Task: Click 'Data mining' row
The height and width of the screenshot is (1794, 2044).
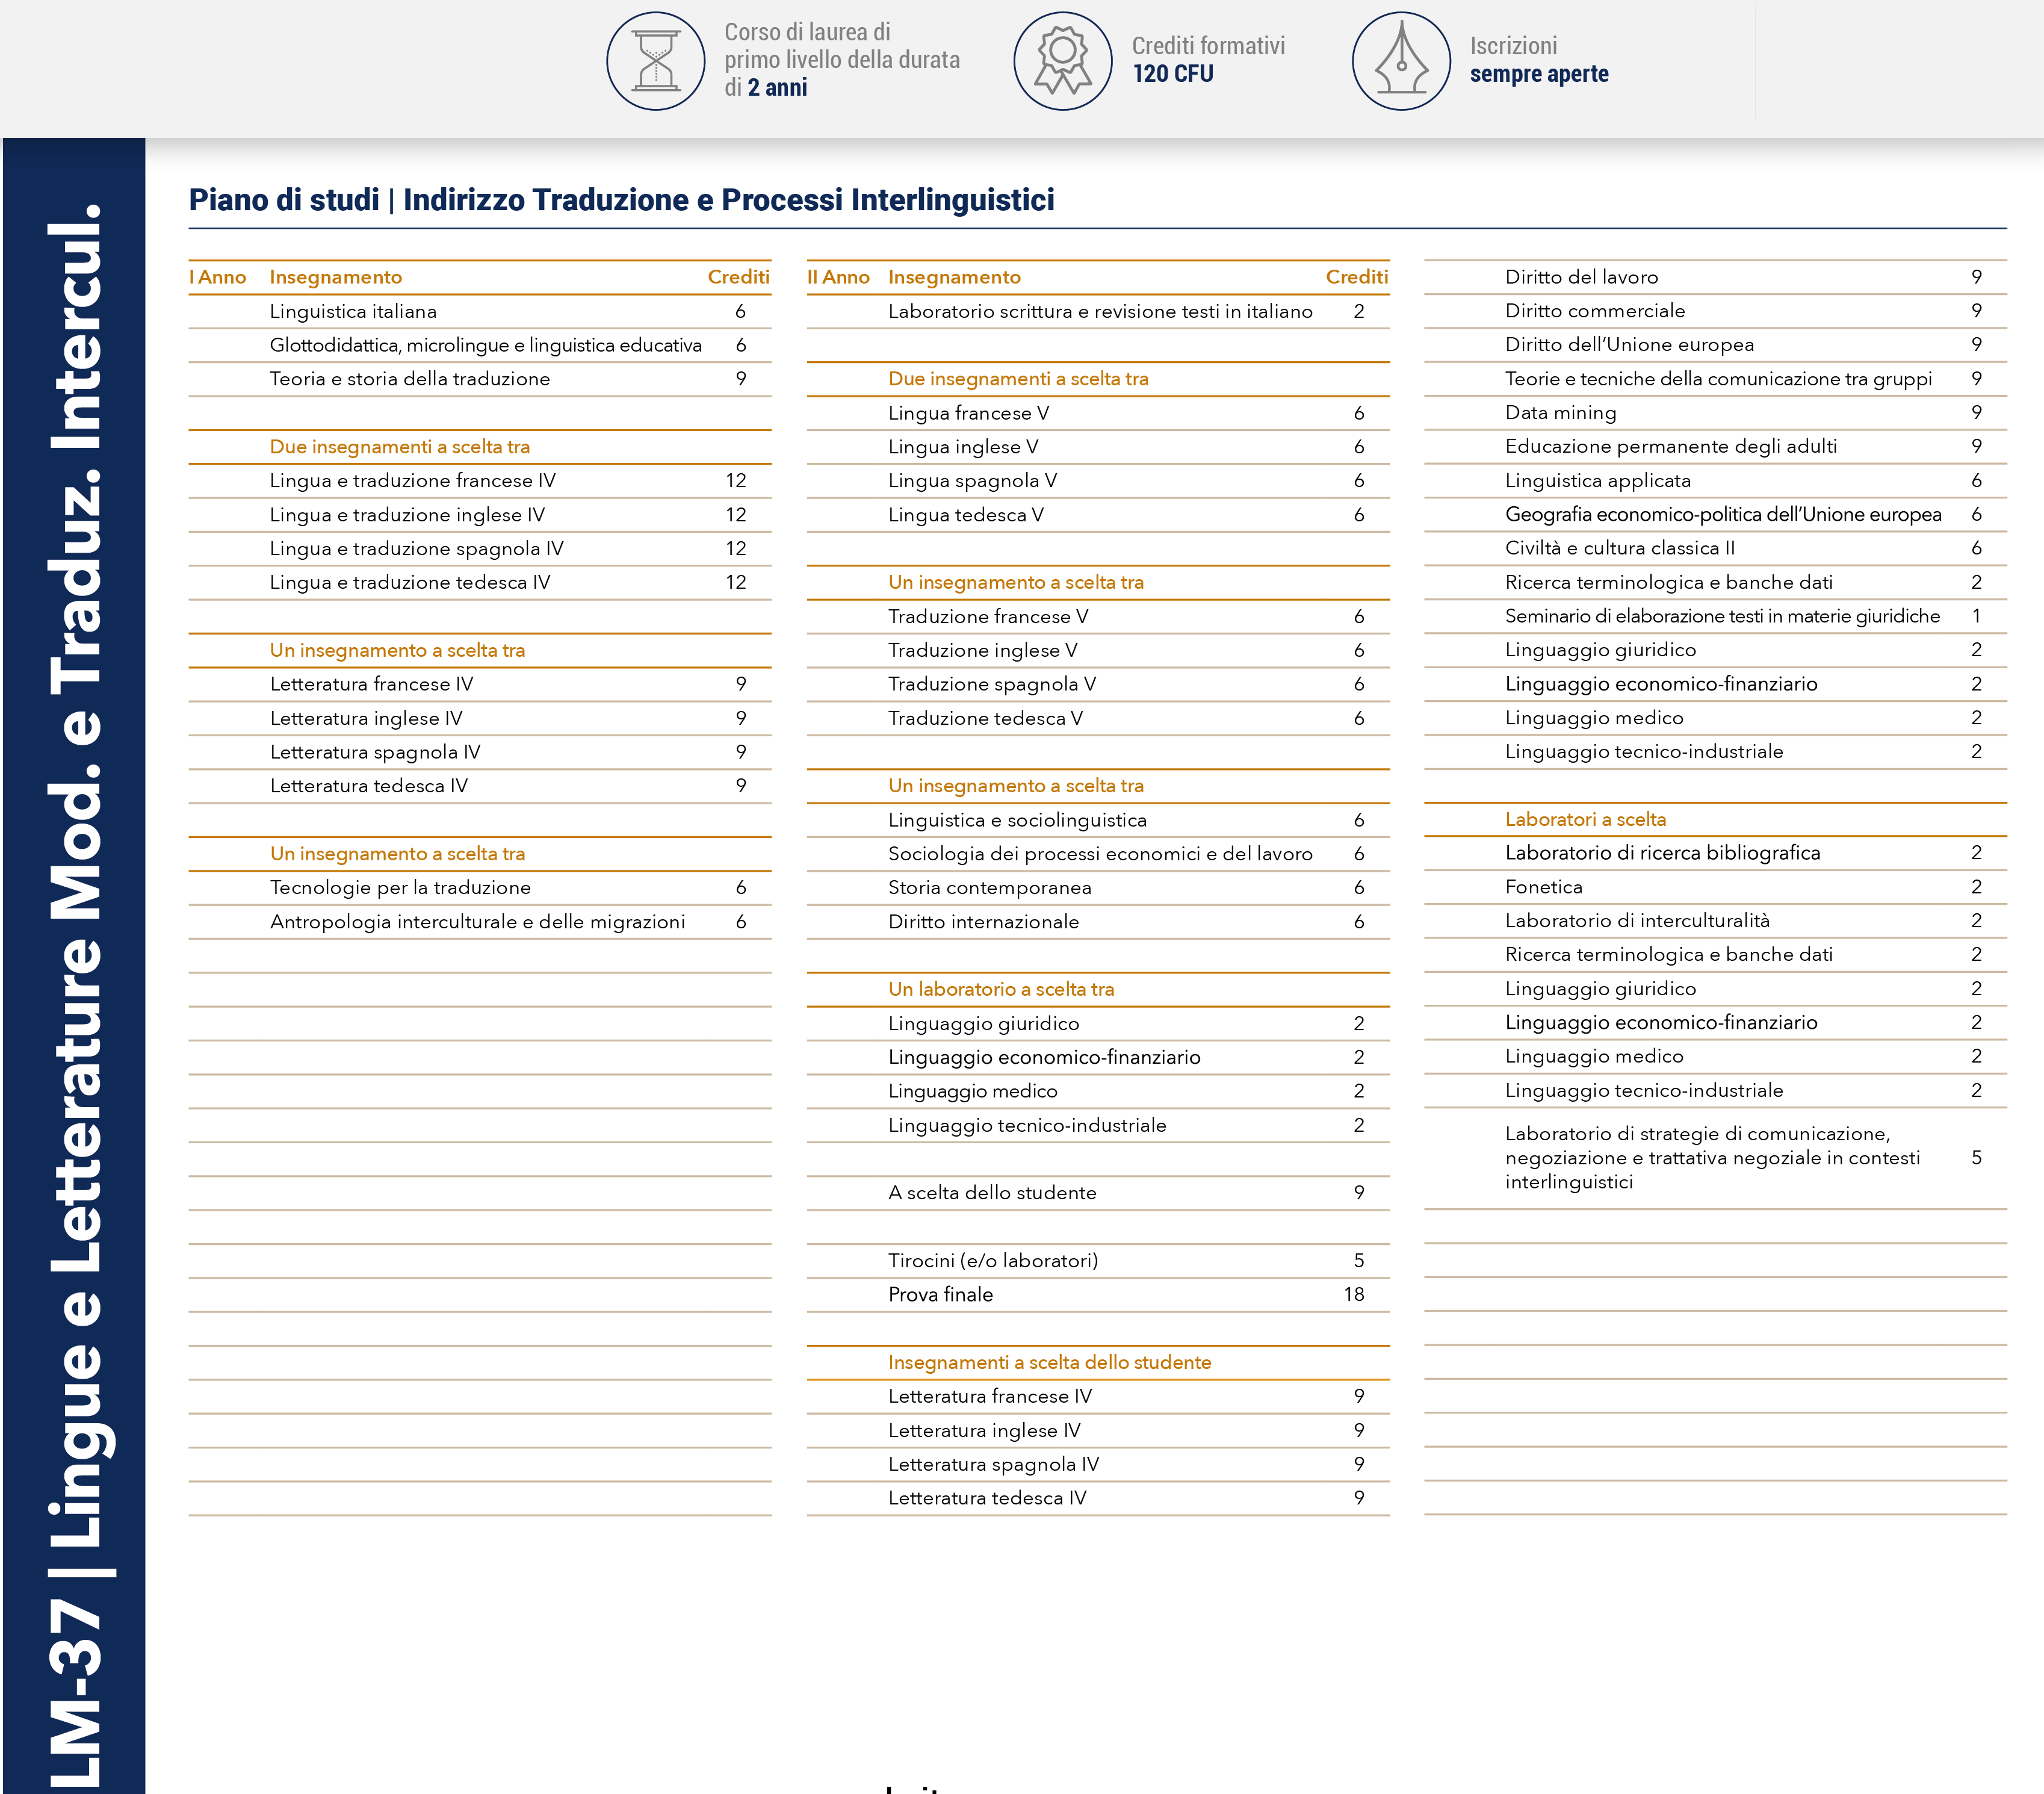Action: [1715, 413]
